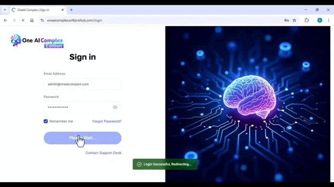Image resolution: width=334 pixels, height=187 pixels.
Task: Stop loading the page
Action: click(x=23, y=20)
